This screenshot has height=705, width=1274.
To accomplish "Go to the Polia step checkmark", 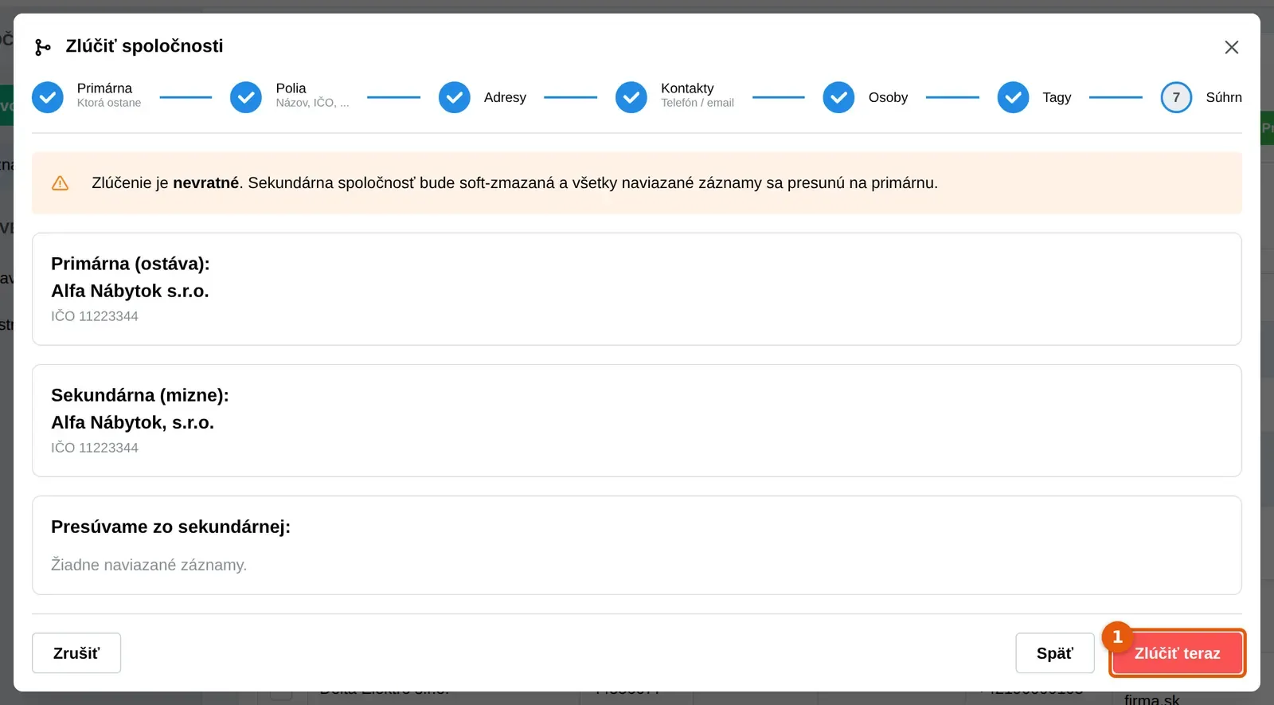I will [x=246, y=97].
